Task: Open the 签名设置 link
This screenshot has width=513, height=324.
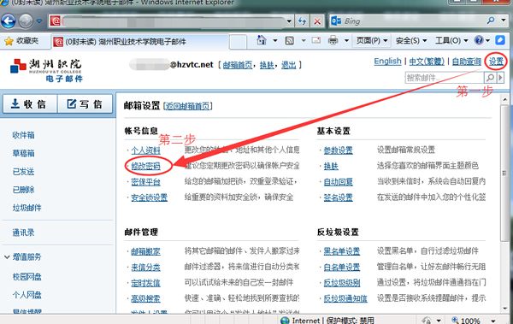Action: click(x=338, y=197)
